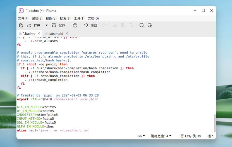This screenshot has height=147, width=232.
Task: Undo last change with the arrow icon
Action: pyautogui.click(x=86, y=25)
